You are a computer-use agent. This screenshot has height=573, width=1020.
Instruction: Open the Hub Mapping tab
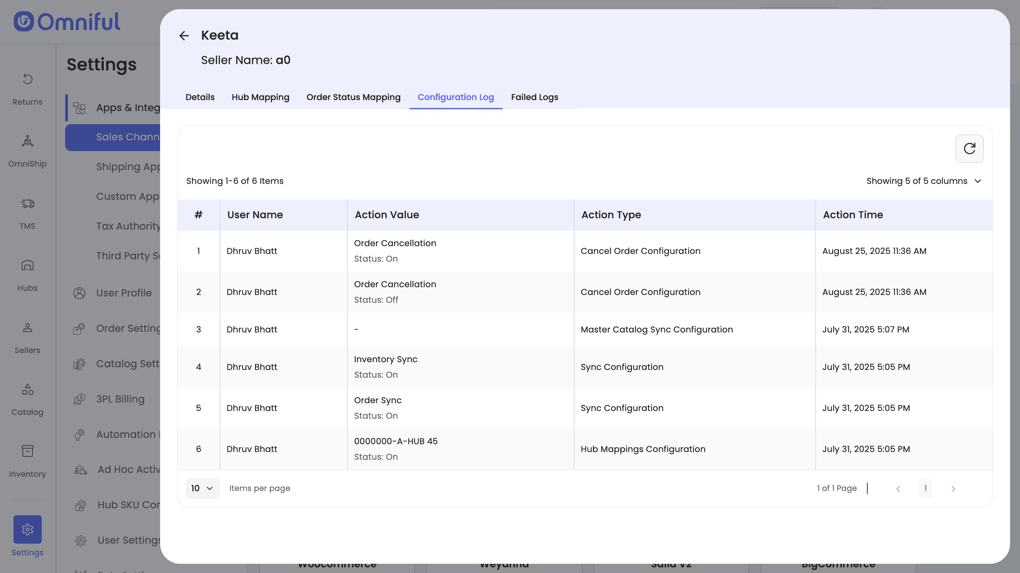[260, 97]
